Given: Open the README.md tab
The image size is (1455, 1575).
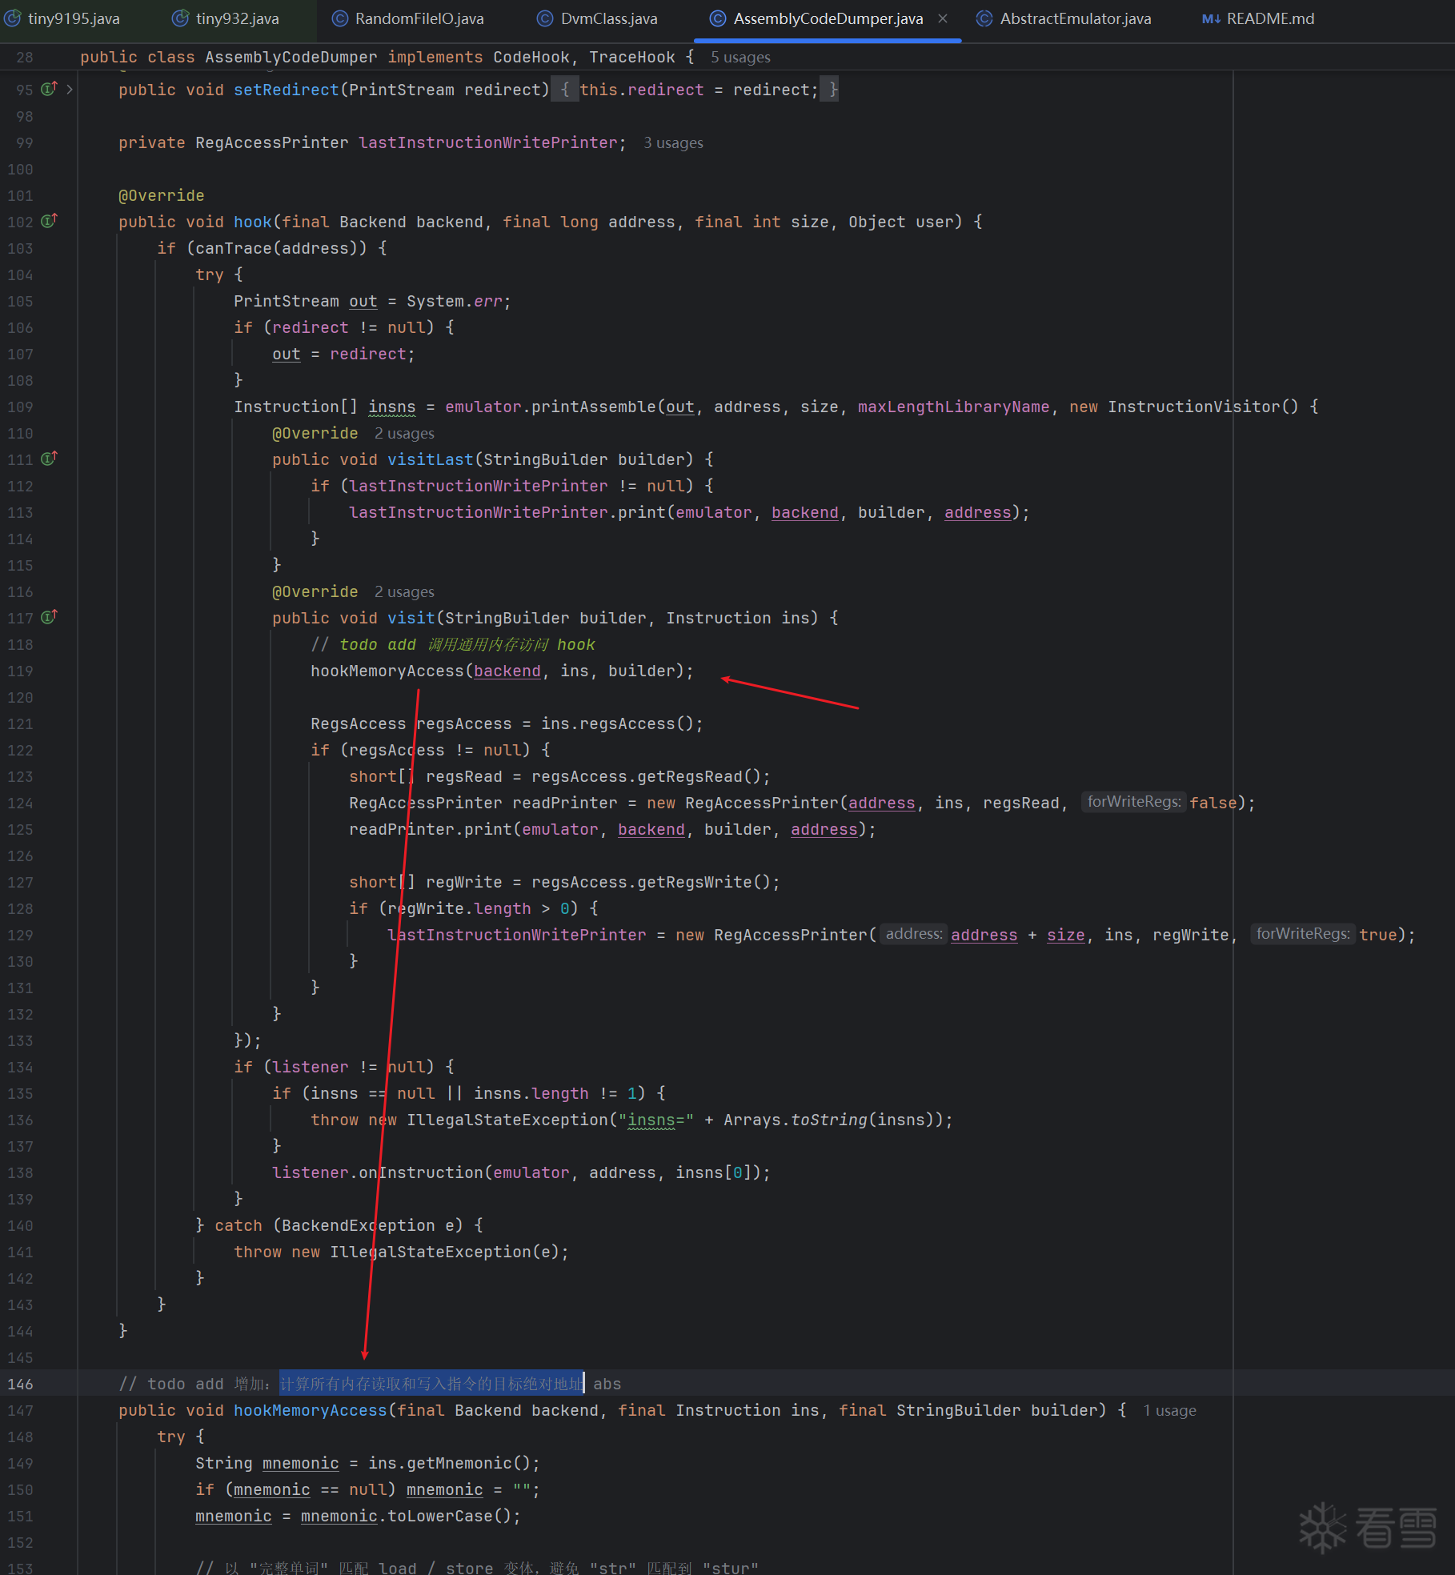Looking at the screenshot, I should pos(1258,18).
